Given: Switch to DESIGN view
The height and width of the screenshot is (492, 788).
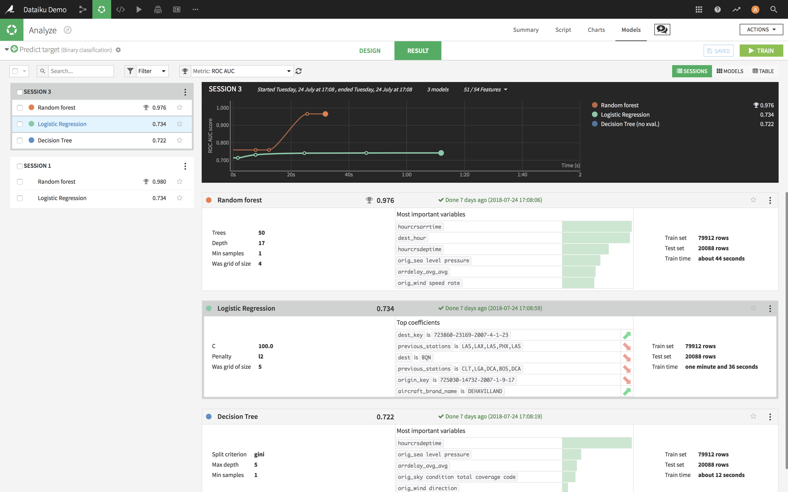Looking at the screenshot, I should click(370, 50).
